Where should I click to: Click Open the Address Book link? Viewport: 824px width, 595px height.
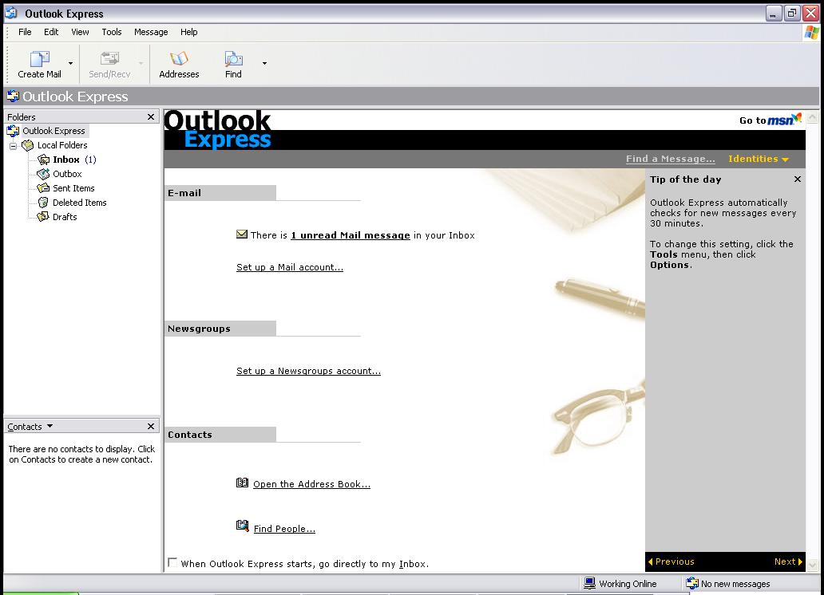pyautogui.click(x=311, y=484)
